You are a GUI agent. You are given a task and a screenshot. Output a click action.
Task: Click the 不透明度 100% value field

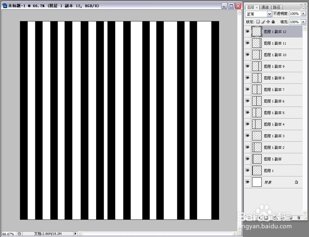[x=295, y=14]
